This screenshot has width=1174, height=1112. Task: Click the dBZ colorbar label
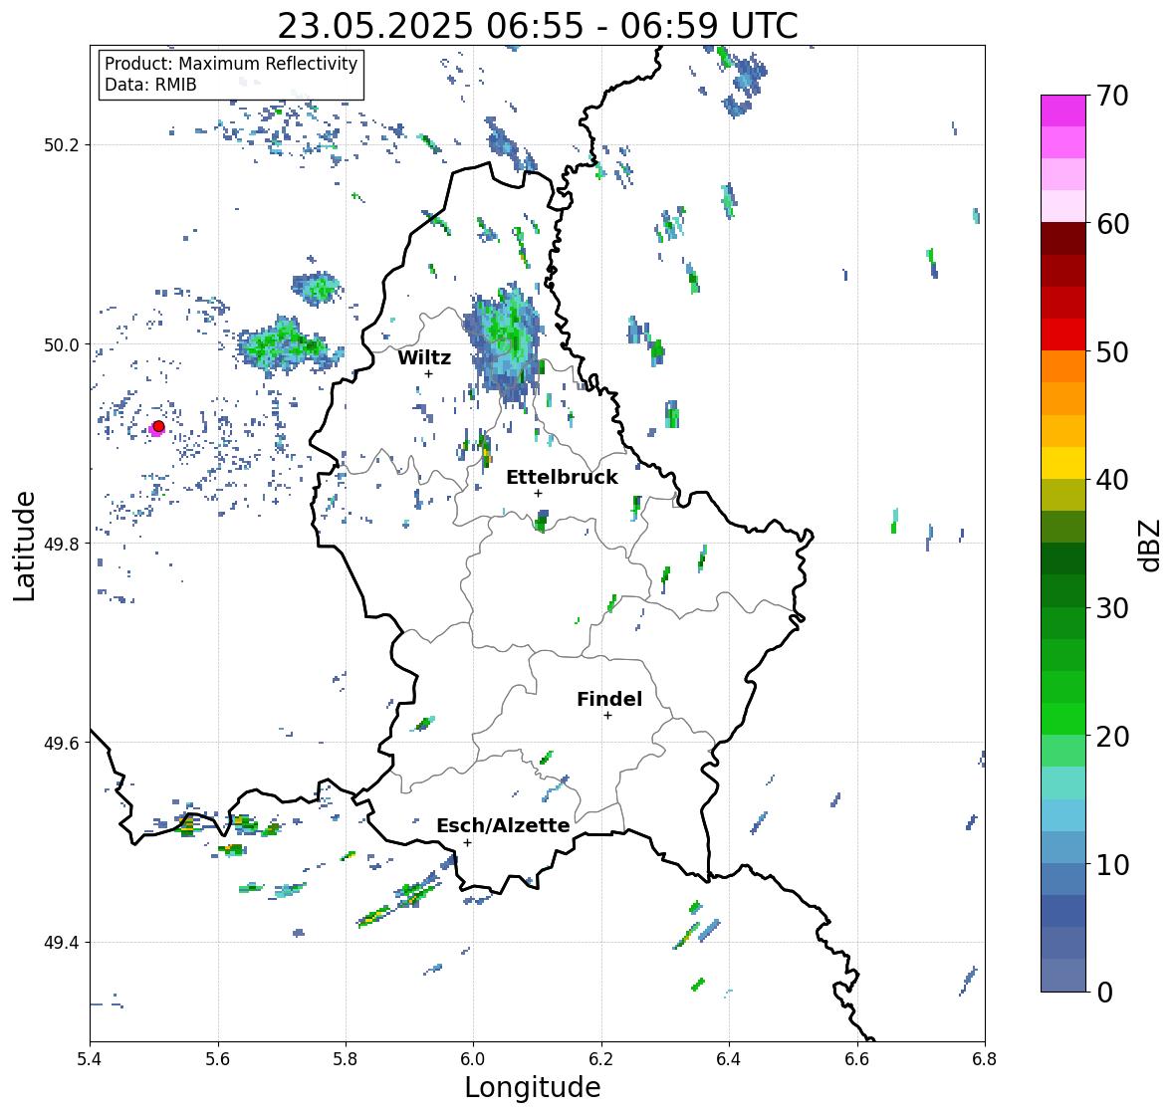click(x=1150, y=546)
